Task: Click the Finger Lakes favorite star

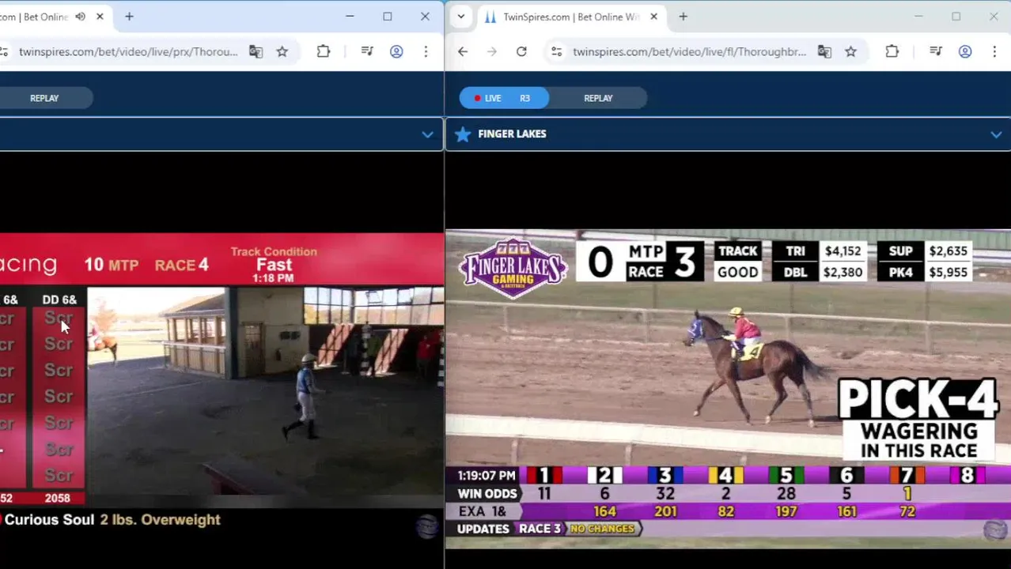Action: tap(463, 134)
